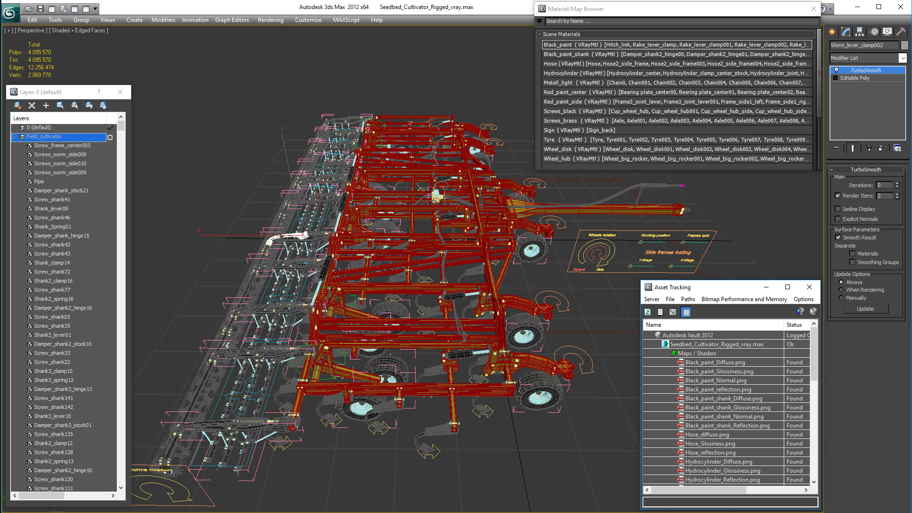The image size is (912, 513).
Task: Open the Hierarchy command panel tab
Action: click(x=860, y=32)
